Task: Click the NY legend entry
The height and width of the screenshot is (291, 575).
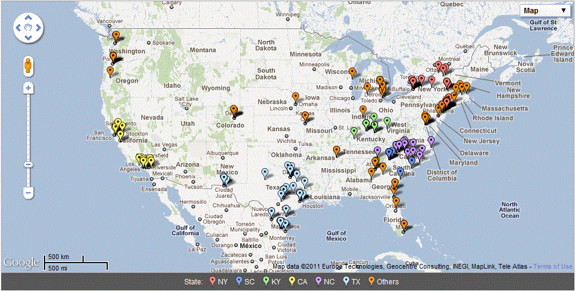Action: 218,282
